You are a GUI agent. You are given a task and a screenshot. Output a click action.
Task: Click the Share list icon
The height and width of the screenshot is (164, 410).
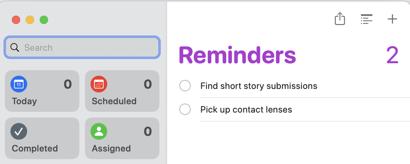[x=340, y=19]
